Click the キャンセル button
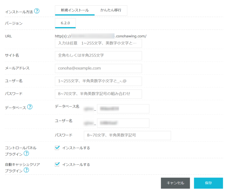229x191 pixels. pyautogui.click(x=175, y=183)
